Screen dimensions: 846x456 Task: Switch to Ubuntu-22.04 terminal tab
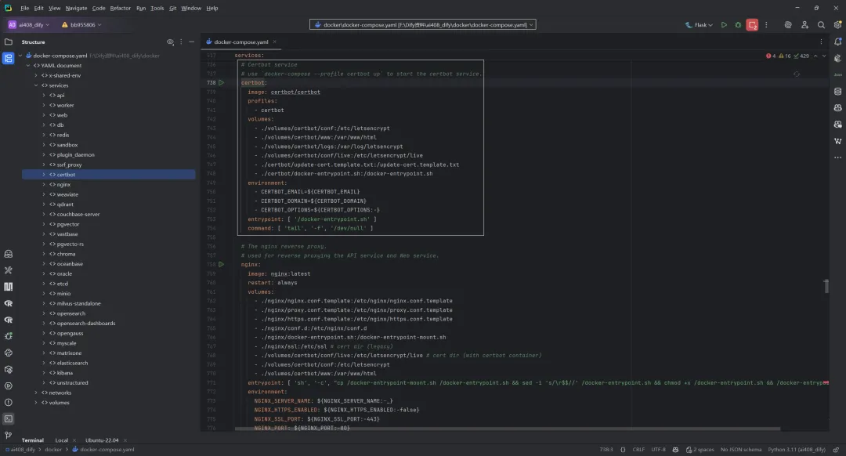click(102, 440)
